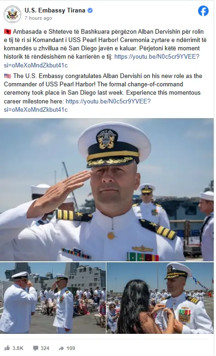
Task: Open the photo of two officers saluting
Action: (x=53, y=298)
